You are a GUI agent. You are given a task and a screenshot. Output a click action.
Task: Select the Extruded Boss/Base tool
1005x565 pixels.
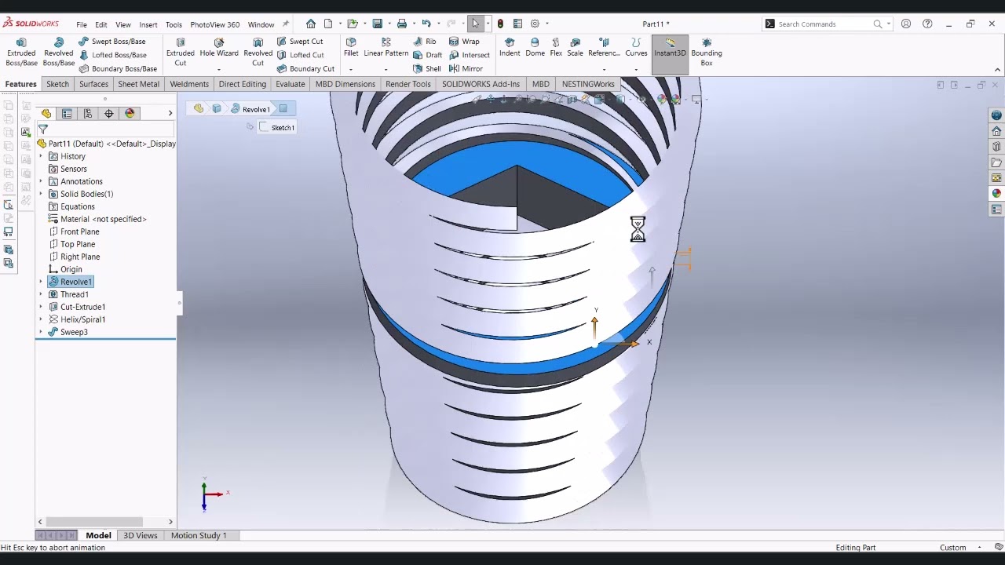click(21, 52)
